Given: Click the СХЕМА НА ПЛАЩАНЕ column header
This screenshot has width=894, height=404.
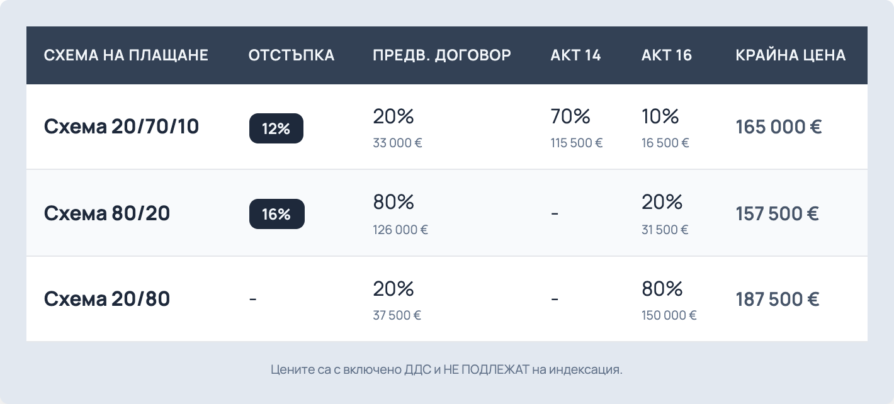Looking at the screenshot, I should (x=126, y=55).
